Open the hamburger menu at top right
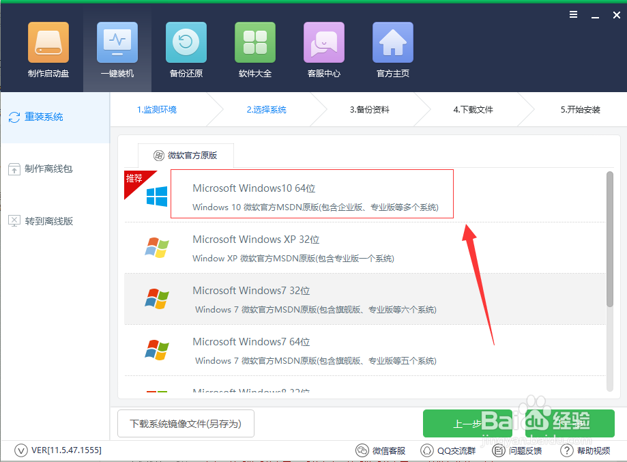This screenshot has height=462, width=627. pyautogui.click(x=572, y=14)
